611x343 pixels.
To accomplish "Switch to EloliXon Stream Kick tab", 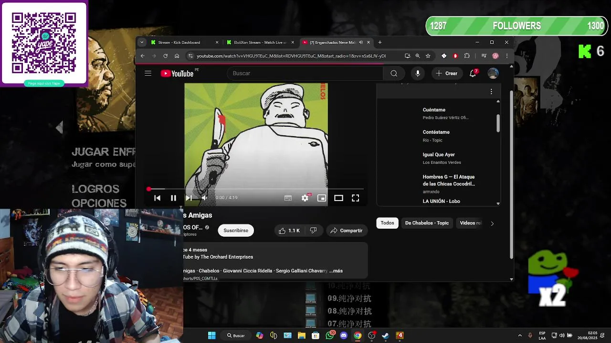I will click(259, 42).
